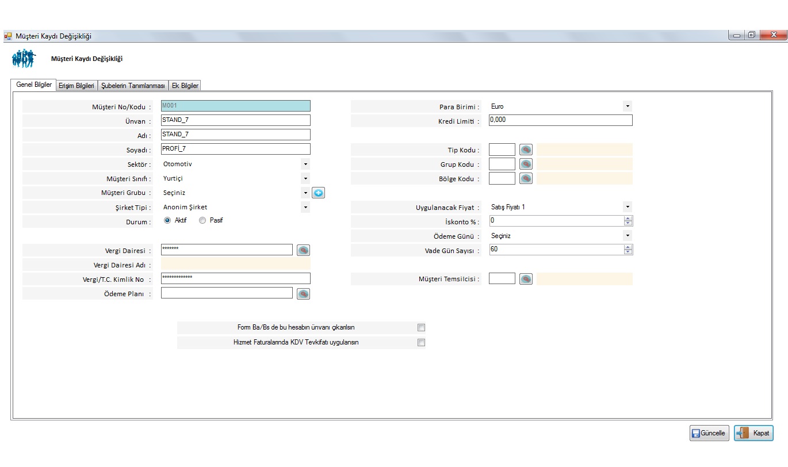Decrease İskonto % with down arrow
788x467 pixels.
[628, 224]
